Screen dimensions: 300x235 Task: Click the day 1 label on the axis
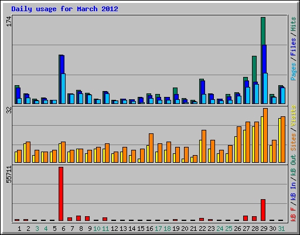click(19, 229)
